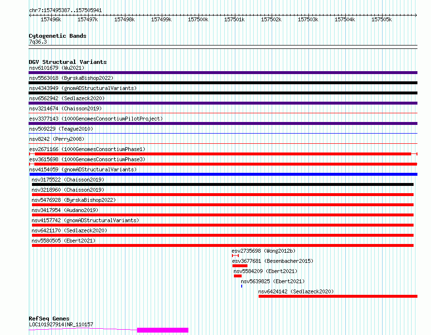Viewport: 431px width, 335px height.
Task: Click the magenta LOC101927914 exon block
Action: click(x=163, y=330)
